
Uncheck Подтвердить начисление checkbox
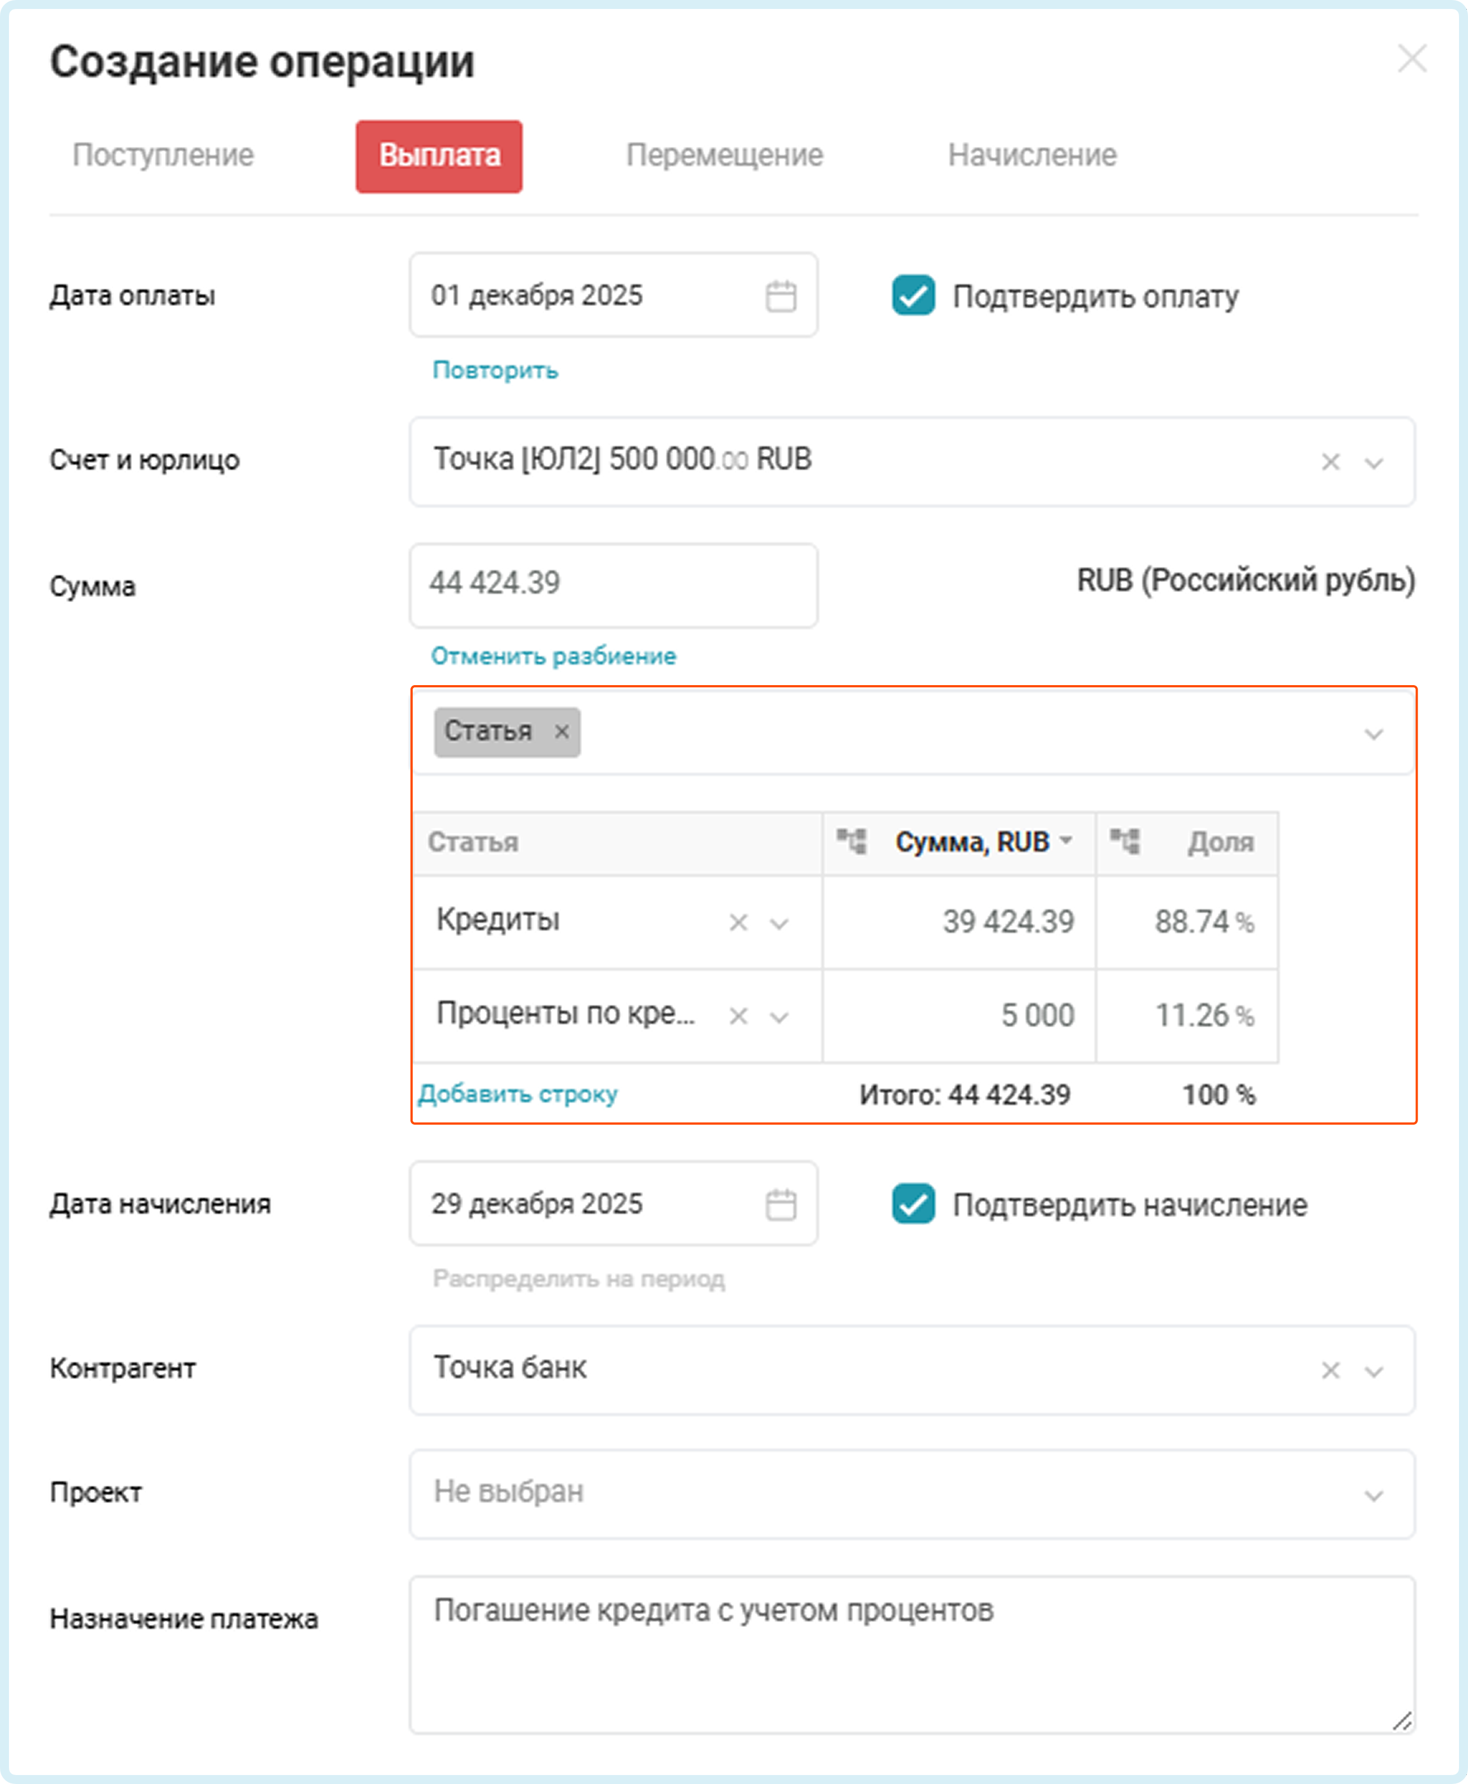point(913,1204)
